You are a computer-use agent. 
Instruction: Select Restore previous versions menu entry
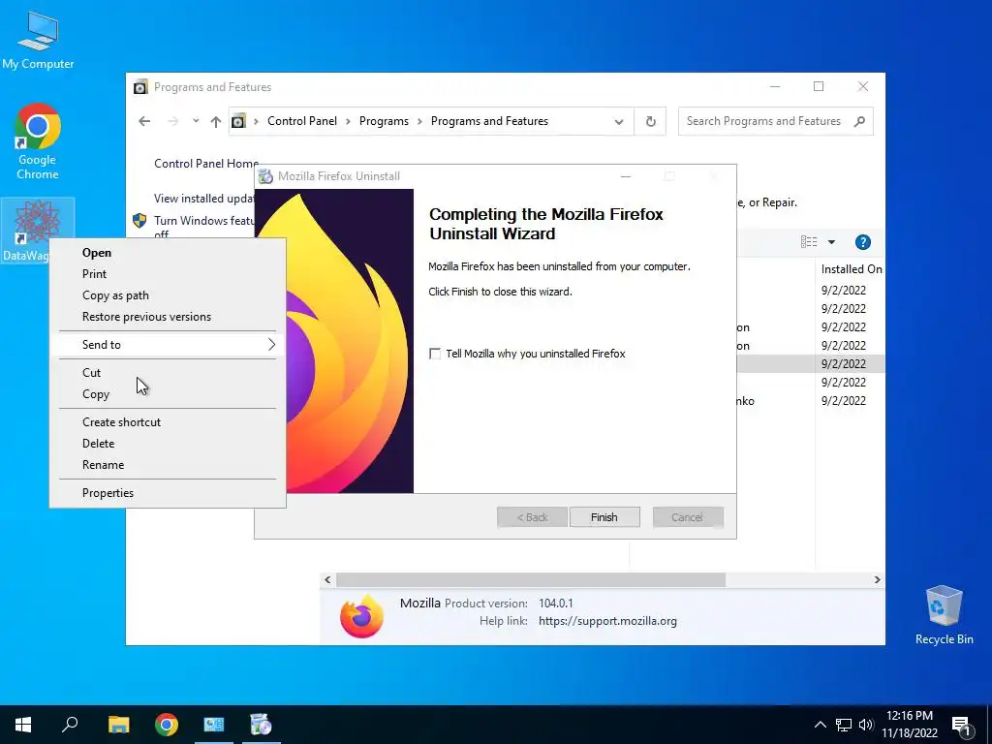(168, 317)
